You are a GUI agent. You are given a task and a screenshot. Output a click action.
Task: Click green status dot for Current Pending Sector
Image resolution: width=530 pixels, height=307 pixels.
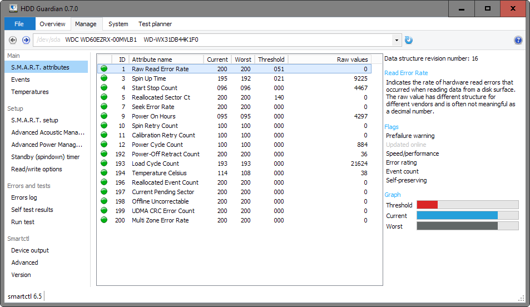[104, 192]
